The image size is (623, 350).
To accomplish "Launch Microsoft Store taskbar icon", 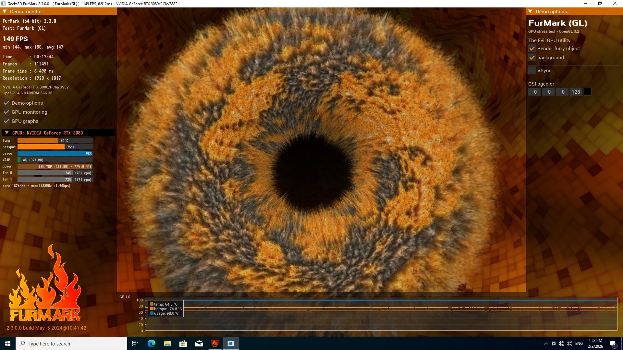I will coord(183,344).
